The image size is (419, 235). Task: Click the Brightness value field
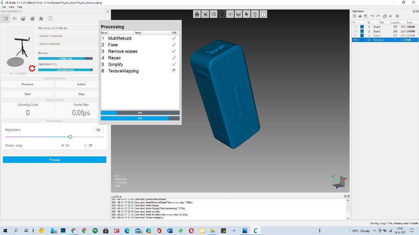98,130
